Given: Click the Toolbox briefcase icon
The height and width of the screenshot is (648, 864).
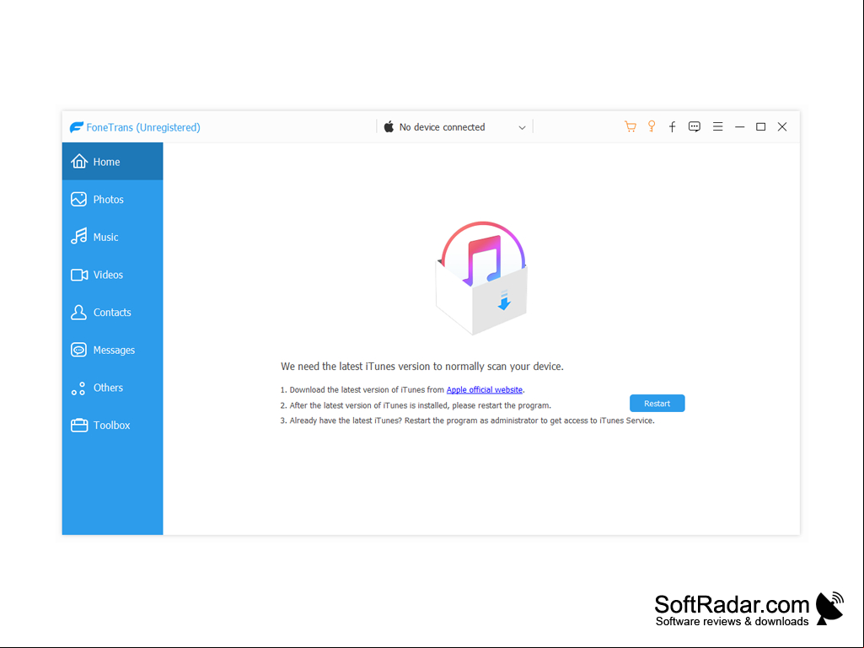Looking at the screenshot, I should click(x=79, y=425).
